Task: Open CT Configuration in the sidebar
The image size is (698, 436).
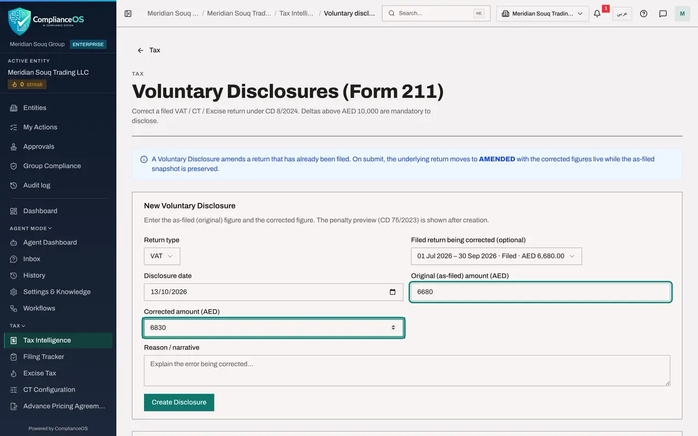Action: (58, 390)
